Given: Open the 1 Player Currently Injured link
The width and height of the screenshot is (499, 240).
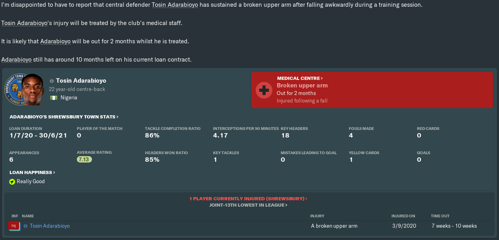Looking at the screenshot, I should [248, 199].
